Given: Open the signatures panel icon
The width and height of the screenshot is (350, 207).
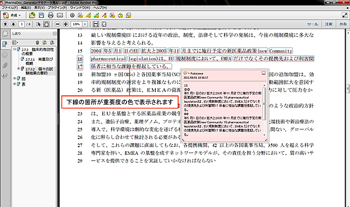Looking at the screenshot, I should click(5, 76).
